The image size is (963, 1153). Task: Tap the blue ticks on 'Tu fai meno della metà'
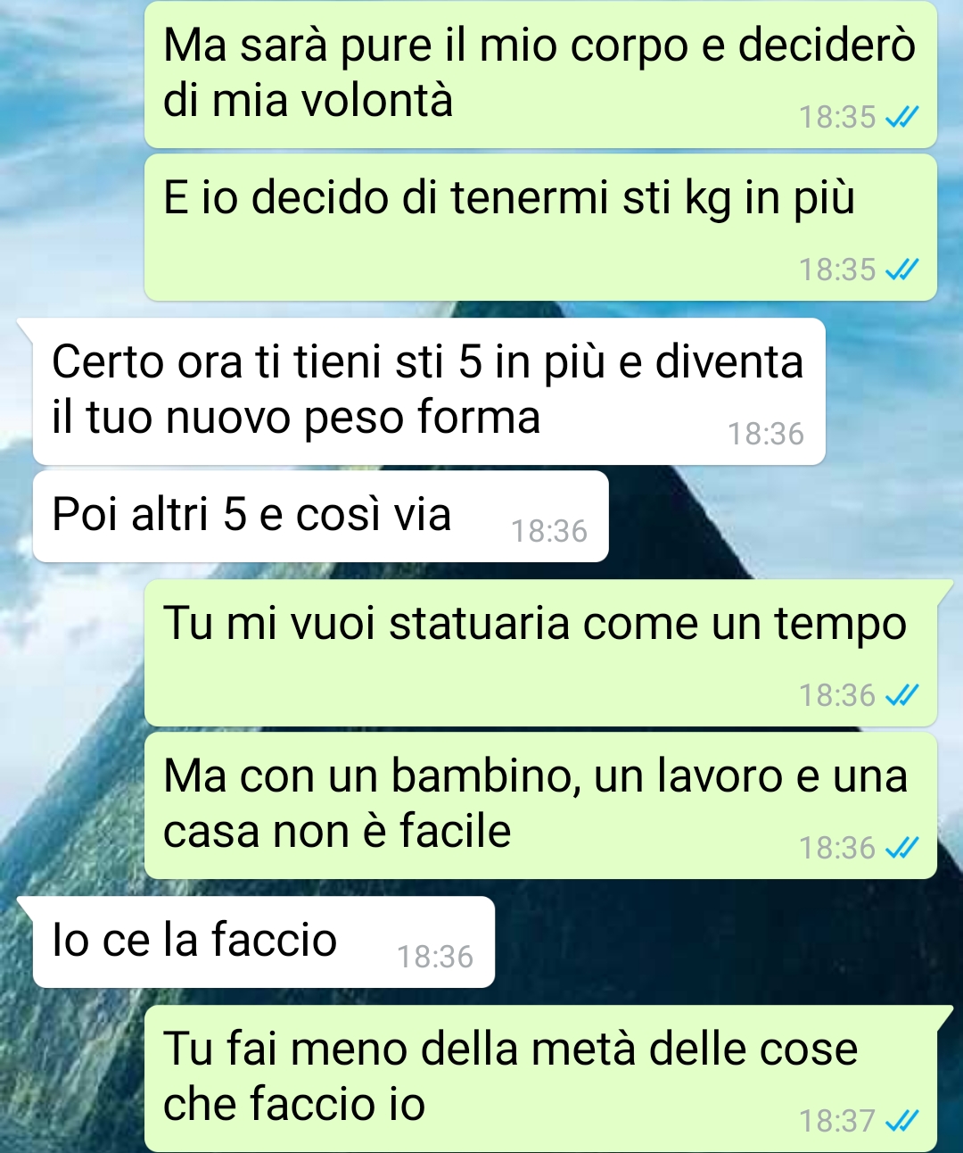click(x=901, y=1121)
